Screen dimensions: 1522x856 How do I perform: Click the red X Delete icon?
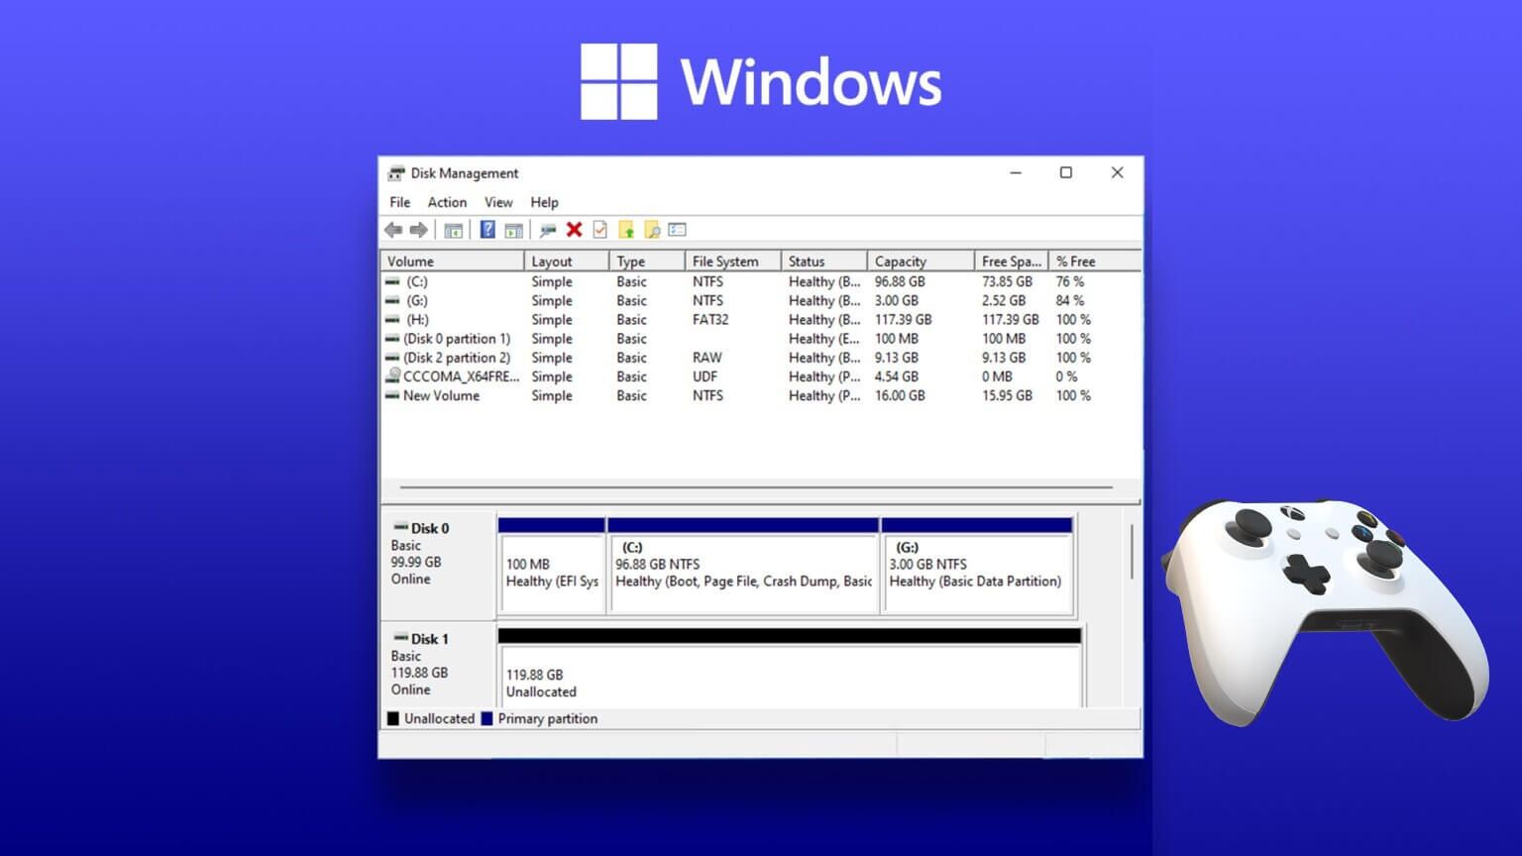click(574, 230)
